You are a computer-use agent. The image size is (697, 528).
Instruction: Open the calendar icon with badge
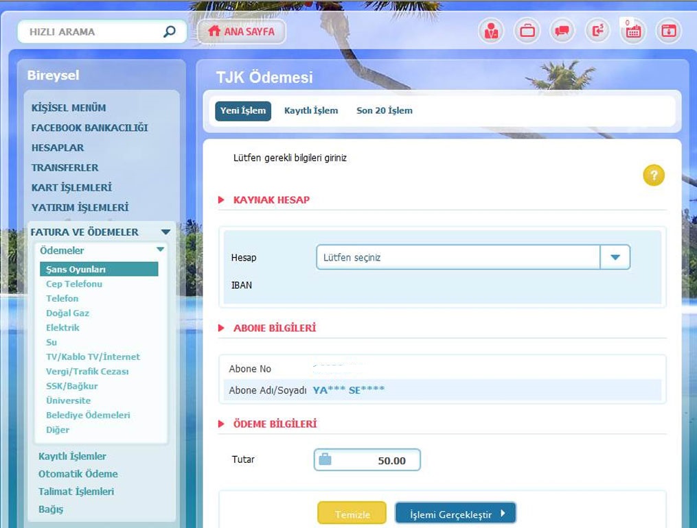click(x=633, y=31)
